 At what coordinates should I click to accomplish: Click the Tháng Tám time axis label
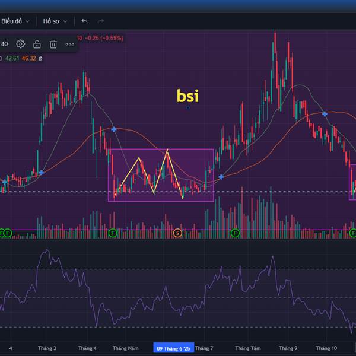[x=248, y=348]
